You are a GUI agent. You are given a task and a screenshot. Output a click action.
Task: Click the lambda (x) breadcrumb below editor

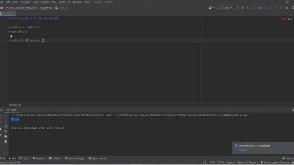pyautogui.click(x=15, y=105)
